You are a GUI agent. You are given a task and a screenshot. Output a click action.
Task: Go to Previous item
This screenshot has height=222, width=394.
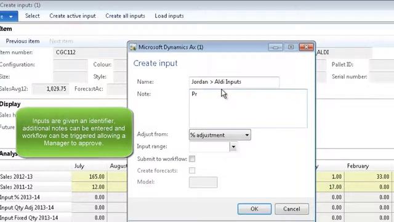coord(23,41)
